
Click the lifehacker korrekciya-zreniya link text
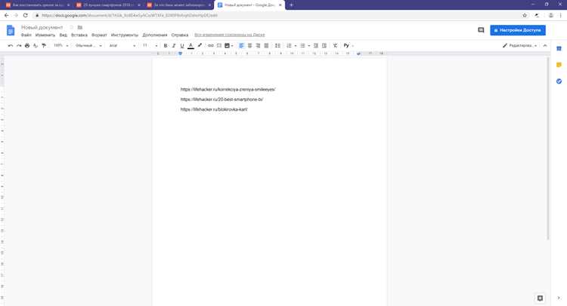[228, 90]
